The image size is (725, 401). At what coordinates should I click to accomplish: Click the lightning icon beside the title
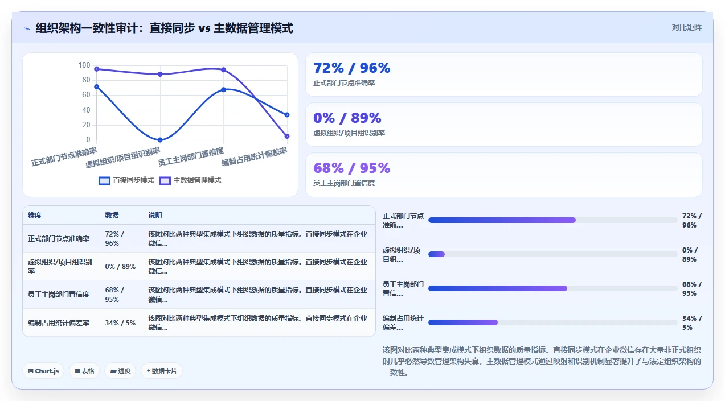click(27, 28)
